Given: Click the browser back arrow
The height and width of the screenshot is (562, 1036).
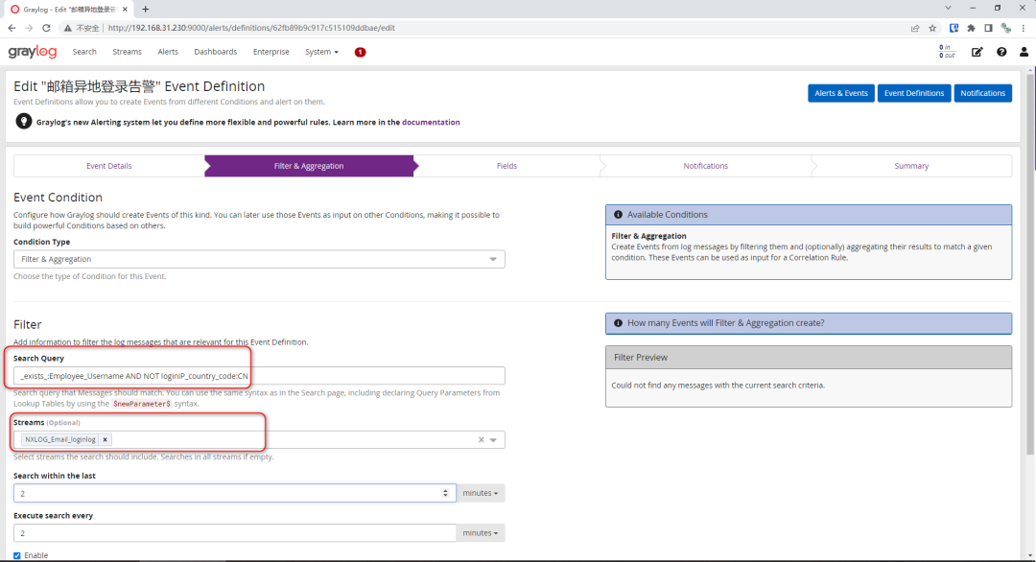Looking at the screenshot, I should pyautogui.click(x=12, y=28).
